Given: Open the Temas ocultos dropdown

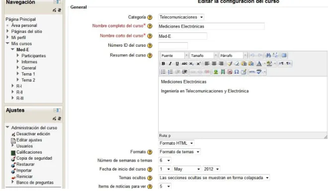Looking at the screenshot, I should pos(214,178).
